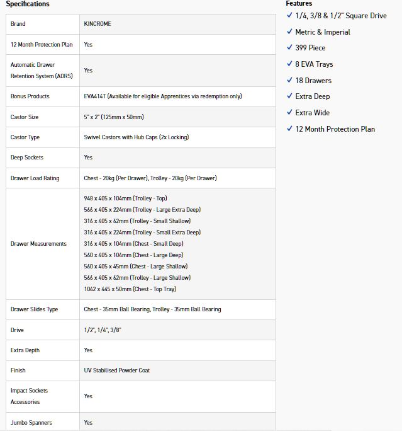Click the Specifications heading
402x431 pixels.
(28, 4)
